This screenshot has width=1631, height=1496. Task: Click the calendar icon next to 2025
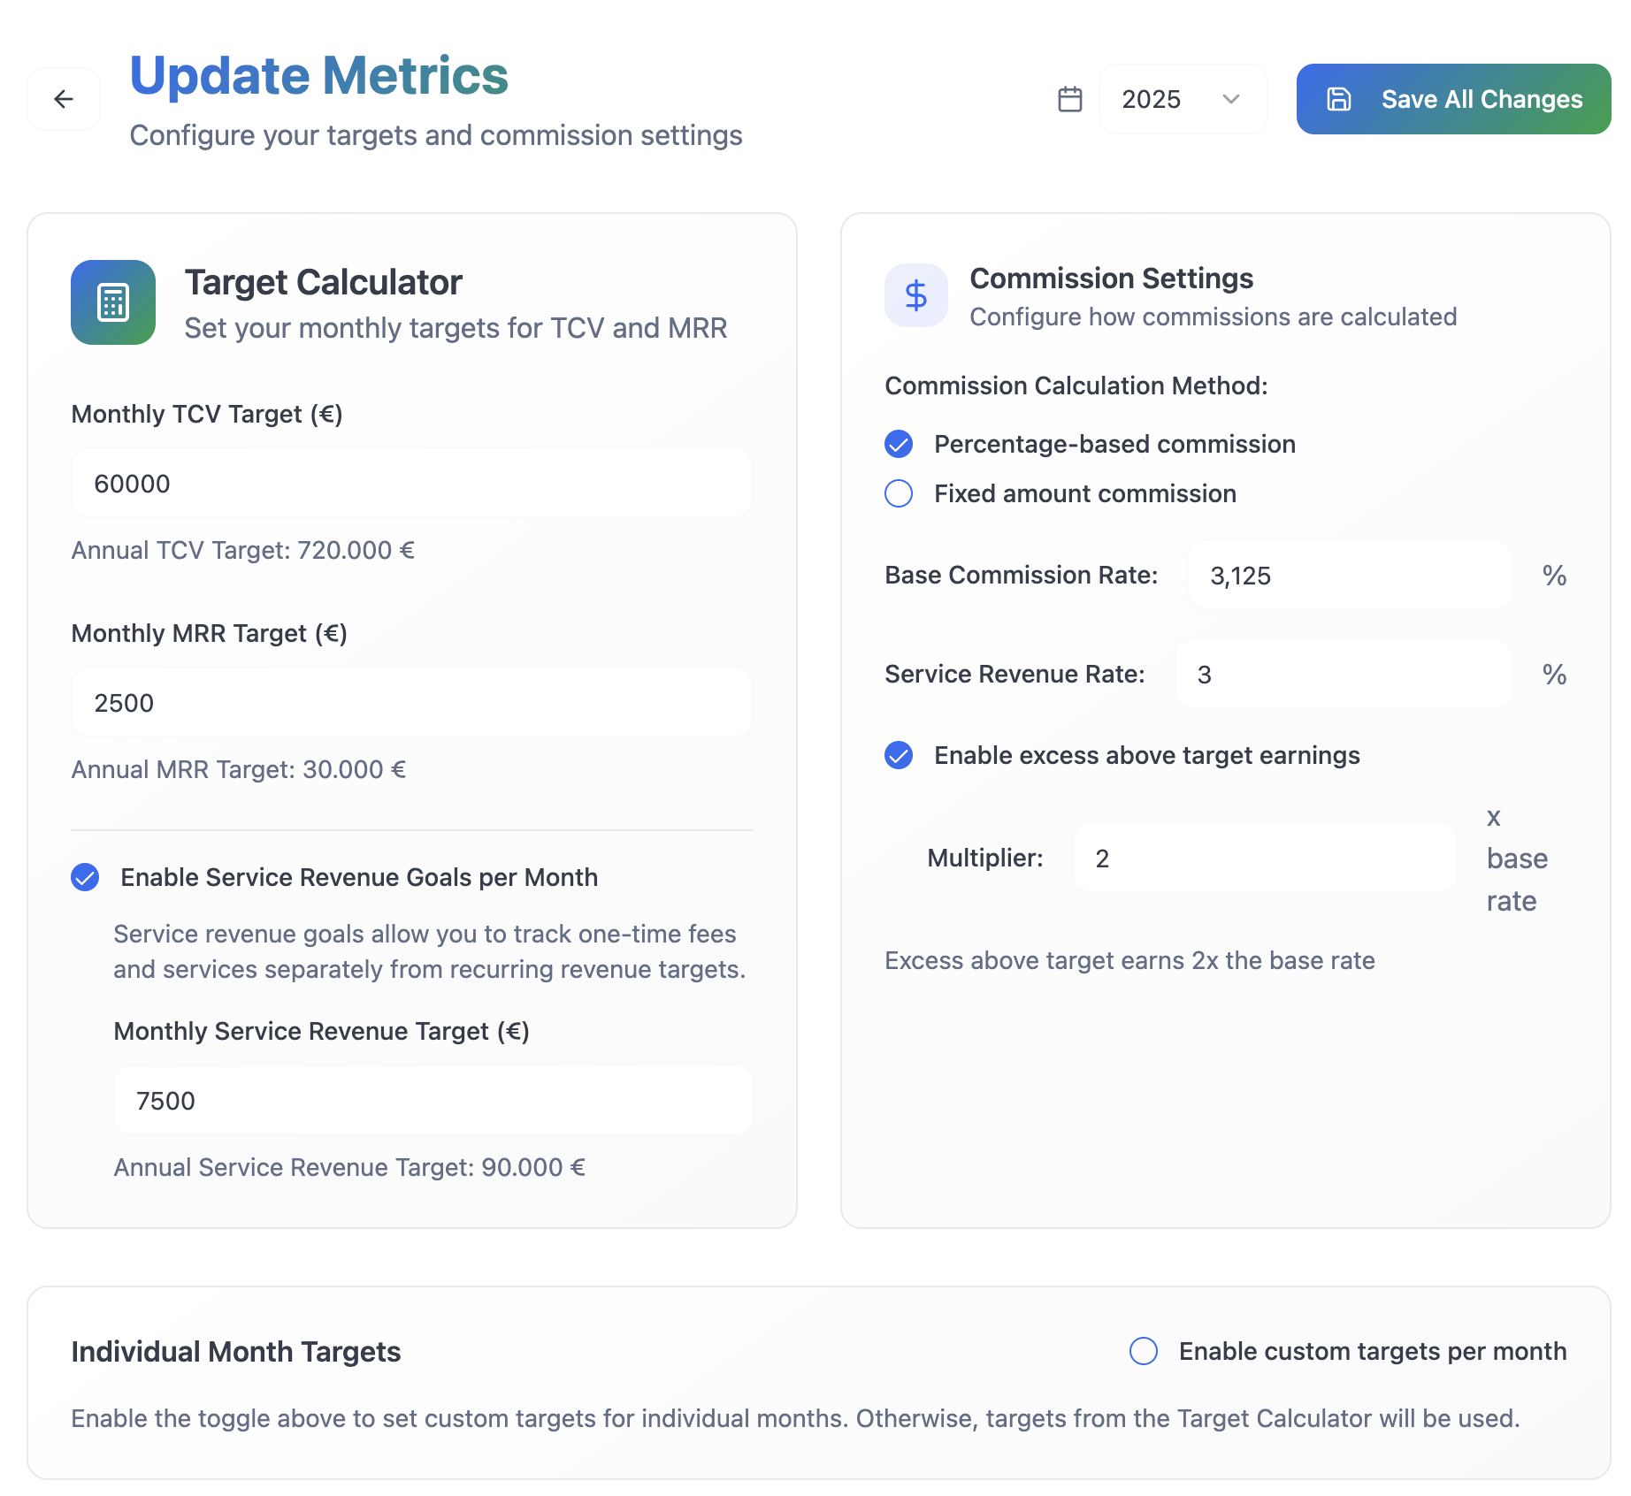[x=1070, y=98]
